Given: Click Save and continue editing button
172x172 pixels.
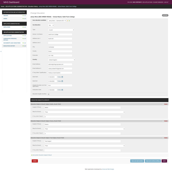Looking at the screenshot, I should pyautogui.click(x=153, y=161).
